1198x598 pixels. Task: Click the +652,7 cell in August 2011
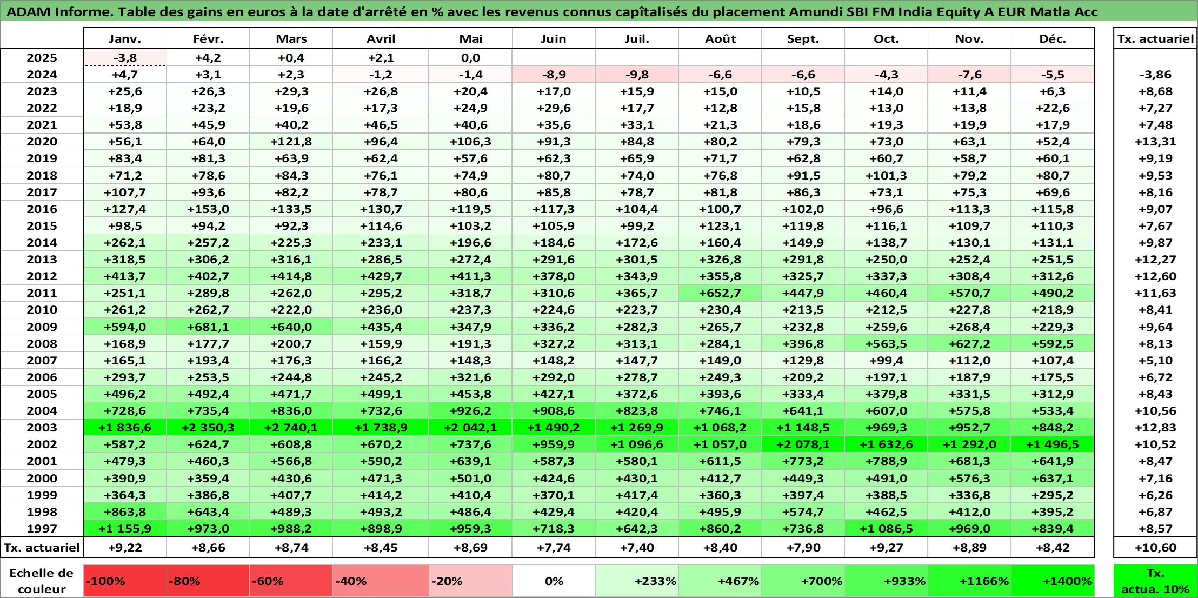[720, 293]
